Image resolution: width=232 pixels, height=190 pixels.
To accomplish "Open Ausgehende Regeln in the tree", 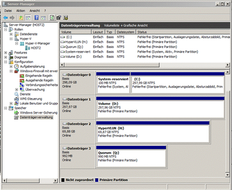I will (39, 80).
